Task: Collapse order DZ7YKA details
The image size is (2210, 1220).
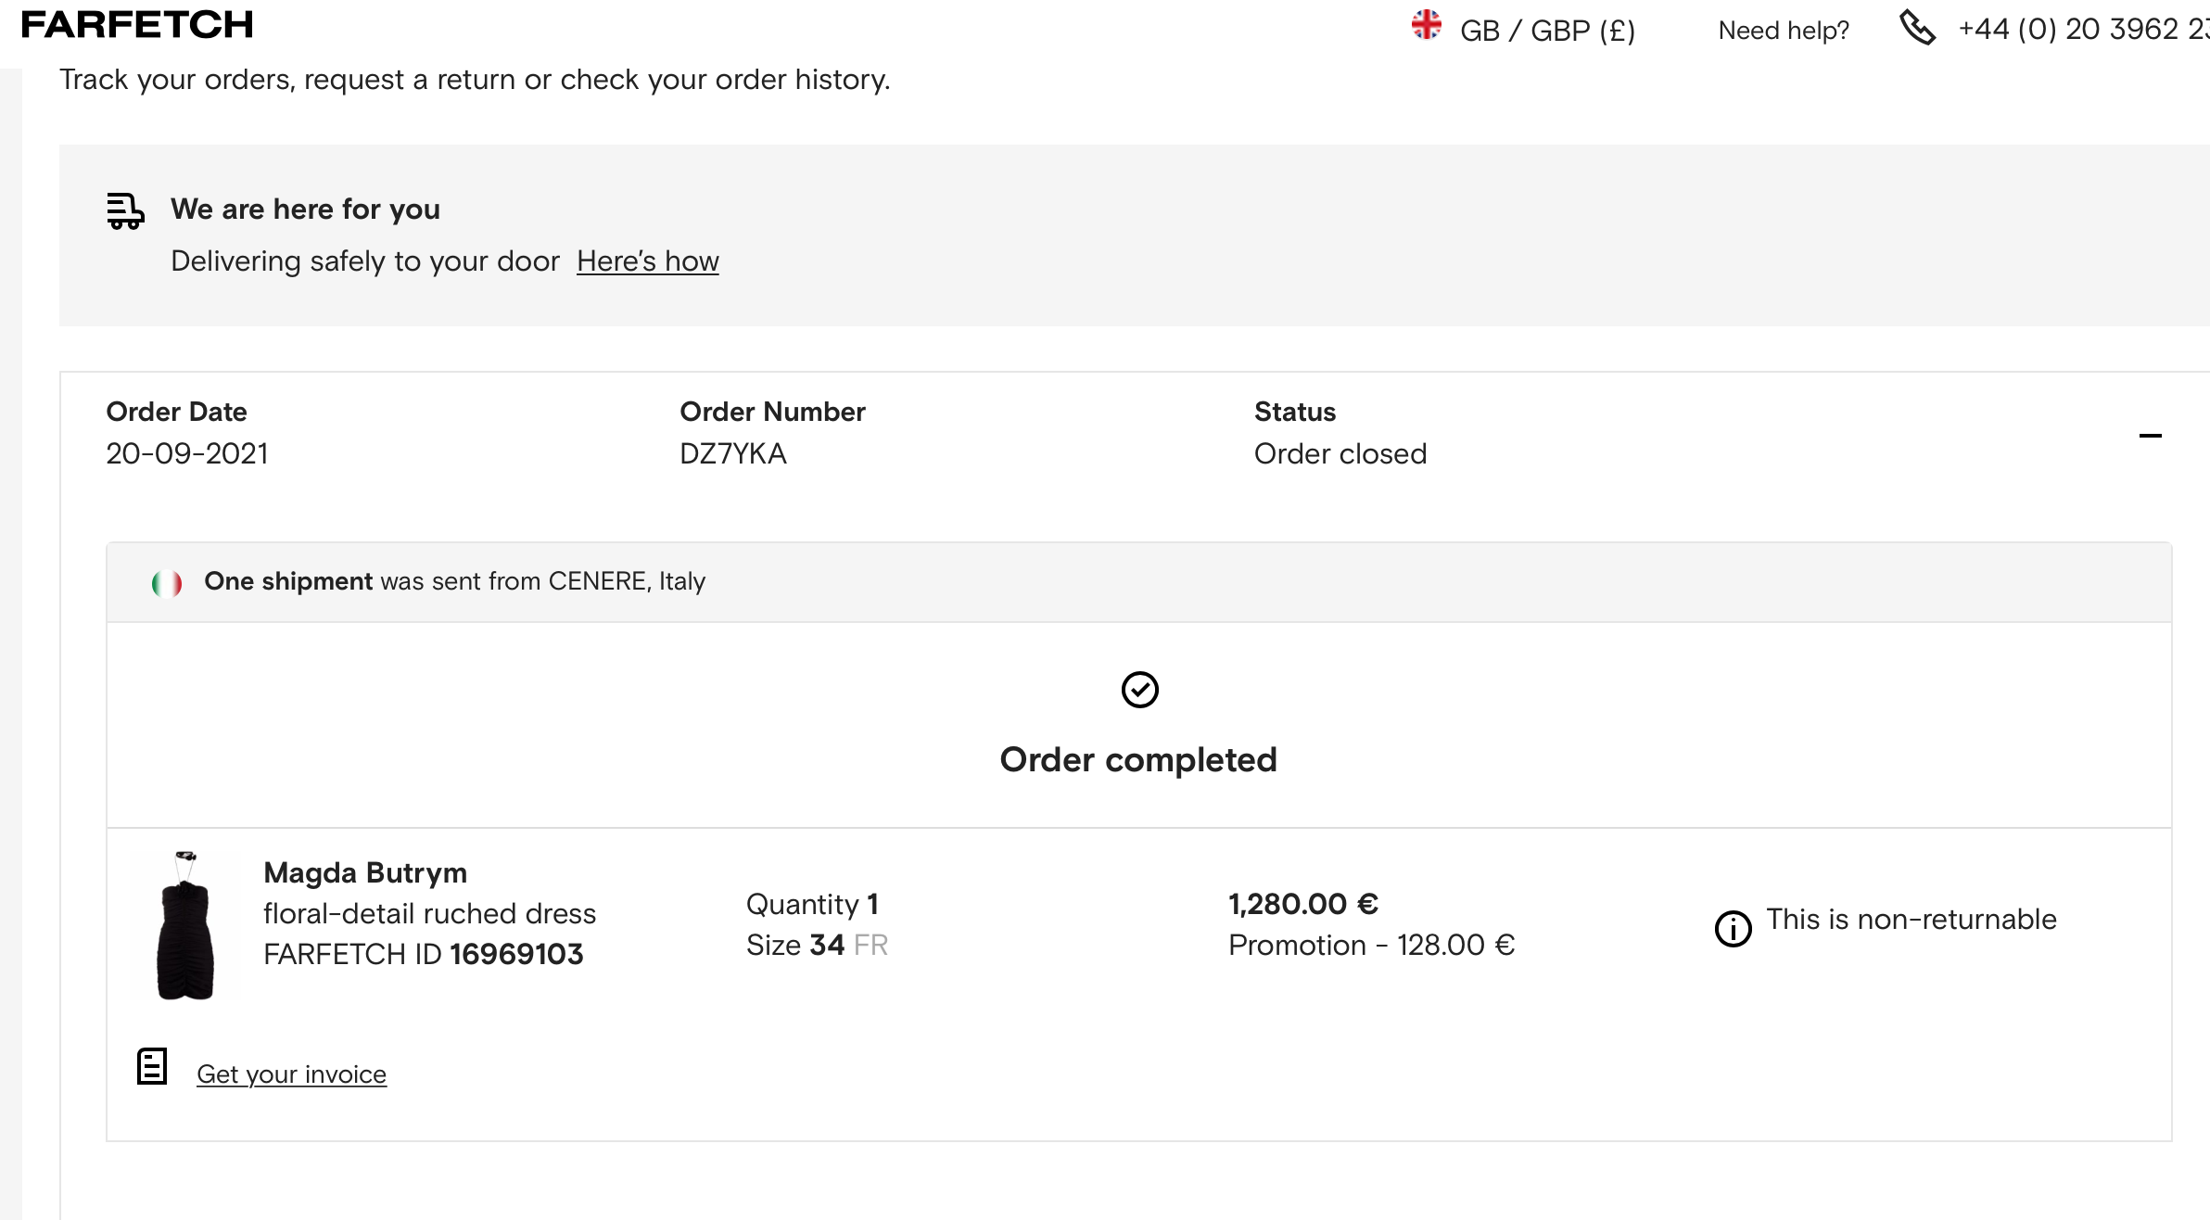Action: (2150, 436)
